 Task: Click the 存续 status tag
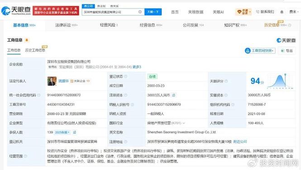(152, 77)
